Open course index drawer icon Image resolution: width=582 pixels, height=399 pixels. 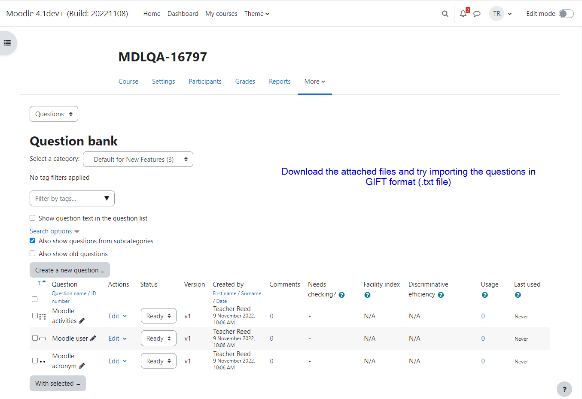7,43
